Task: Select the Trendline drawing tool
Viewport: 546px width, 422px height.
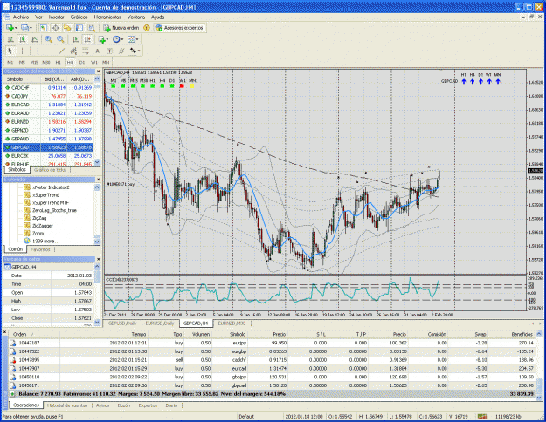Action: [62, 51]
